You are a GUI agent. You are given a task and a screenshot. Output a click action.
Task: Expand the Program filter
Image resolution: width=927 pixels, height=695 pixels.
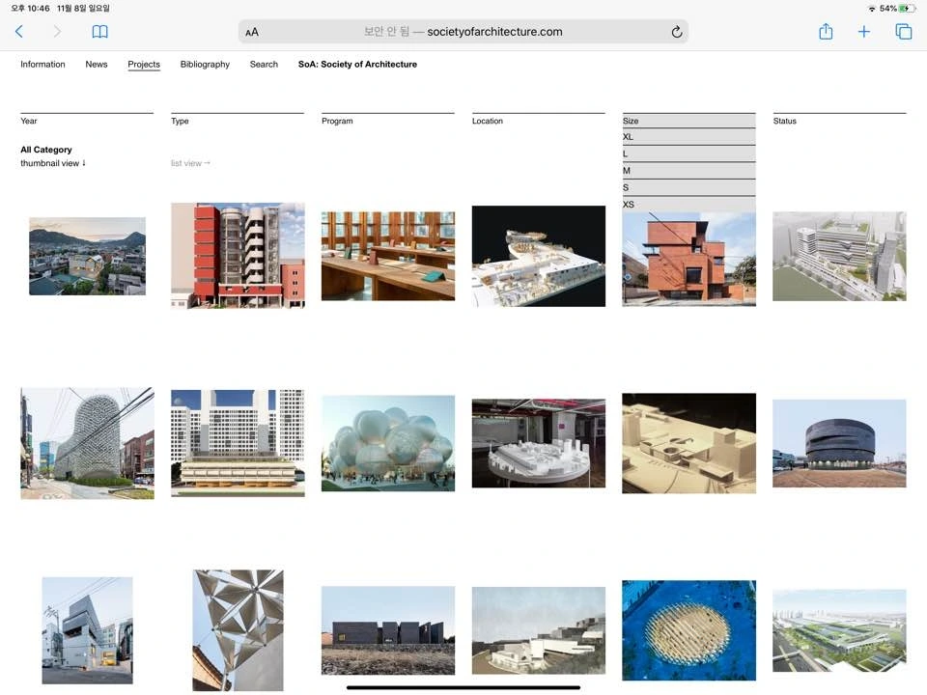388,121
